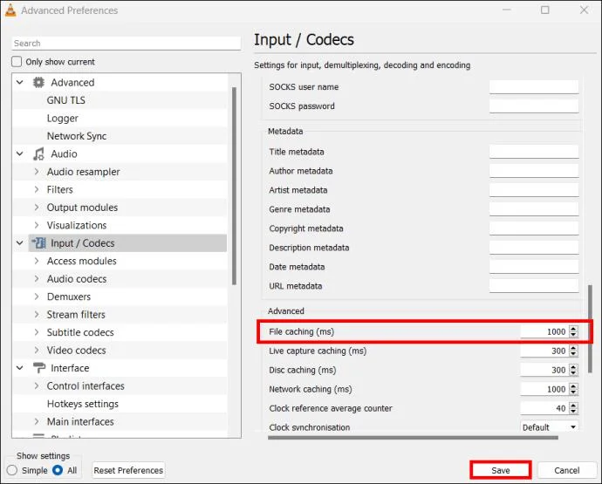This screenshot has height=484, width=602.
Task: Expand the Video codecs node
Action: [37, 350]
